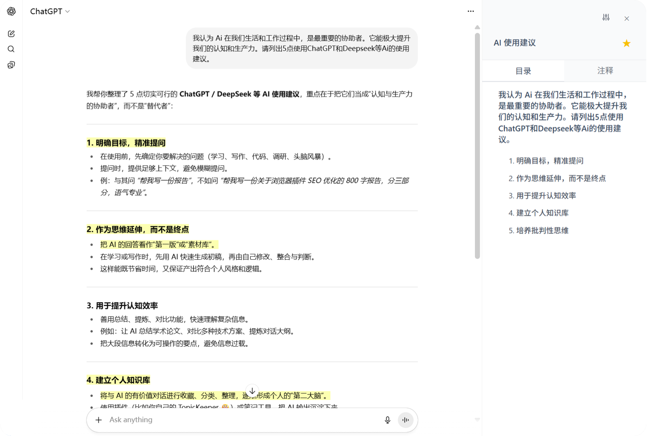Screen dimensions: 660x436
Task: Toggle the yellow star favorite icon
Action: (x=627, y=43)
